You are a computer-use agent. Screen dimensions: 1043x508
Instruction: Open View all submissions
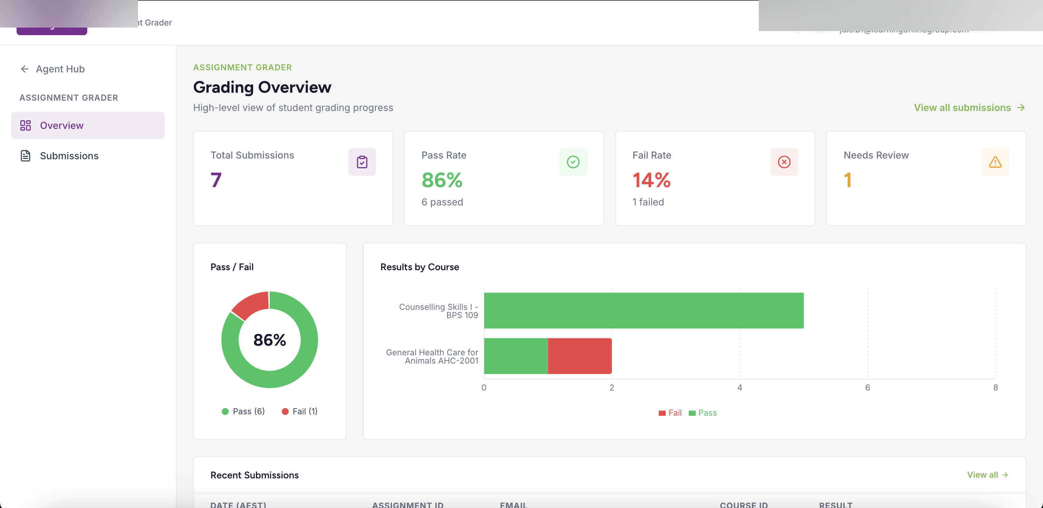point(962,108)
